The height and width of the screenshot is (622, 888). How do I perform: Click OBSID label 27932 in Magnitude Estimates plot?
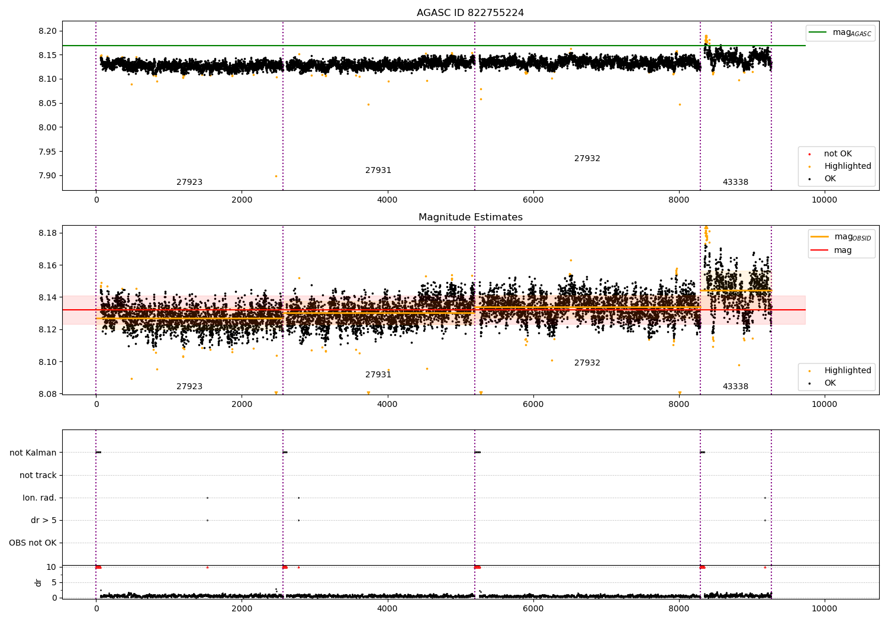point(587,363)
